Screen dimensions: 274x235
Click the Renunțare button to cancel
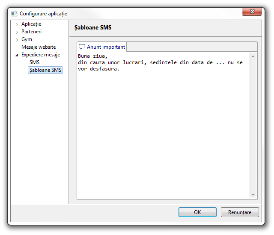[239, 212]
